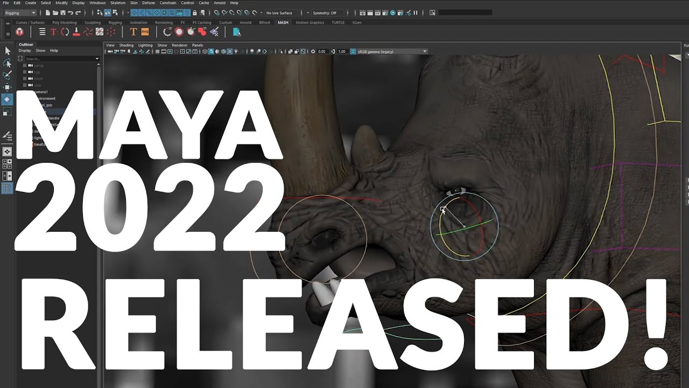Open the Arnold menu
Viewport: 689px width, 388px height.
(x=220, y=3)
